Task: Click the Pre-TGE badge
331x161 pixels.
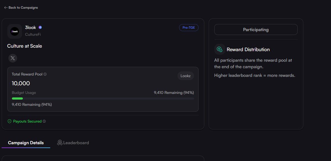Action: [189, 28]
